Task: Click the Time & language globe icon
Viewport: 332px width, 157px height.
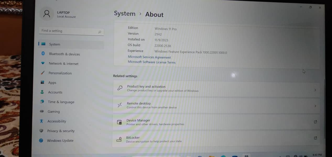Action: point(42,102)
